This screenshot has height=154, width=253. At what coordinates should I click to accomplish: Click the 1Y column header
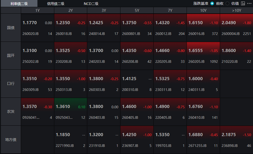click(x=37, y=10)
